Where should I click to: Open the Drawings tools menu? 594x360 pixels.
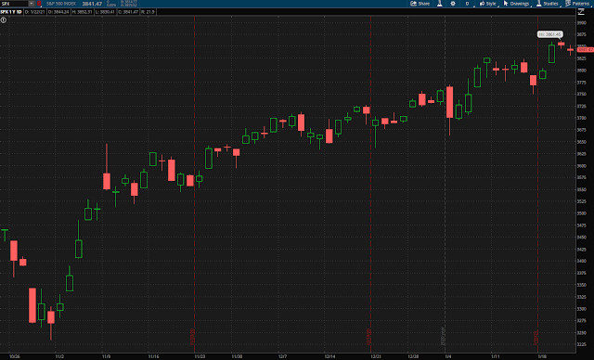pos(516,4)
